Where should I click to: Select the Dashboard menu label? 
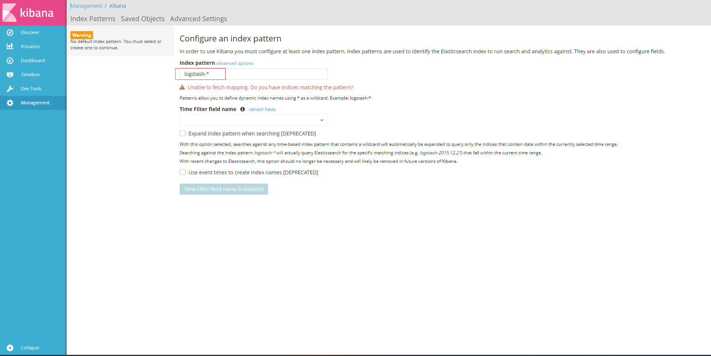pos(33,61)
